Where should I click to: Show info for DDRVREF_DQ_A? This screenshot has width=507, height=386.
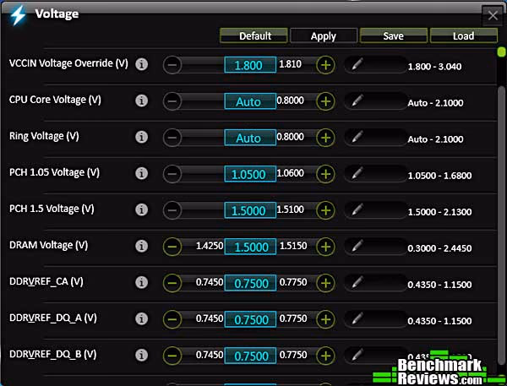[142, 318]
